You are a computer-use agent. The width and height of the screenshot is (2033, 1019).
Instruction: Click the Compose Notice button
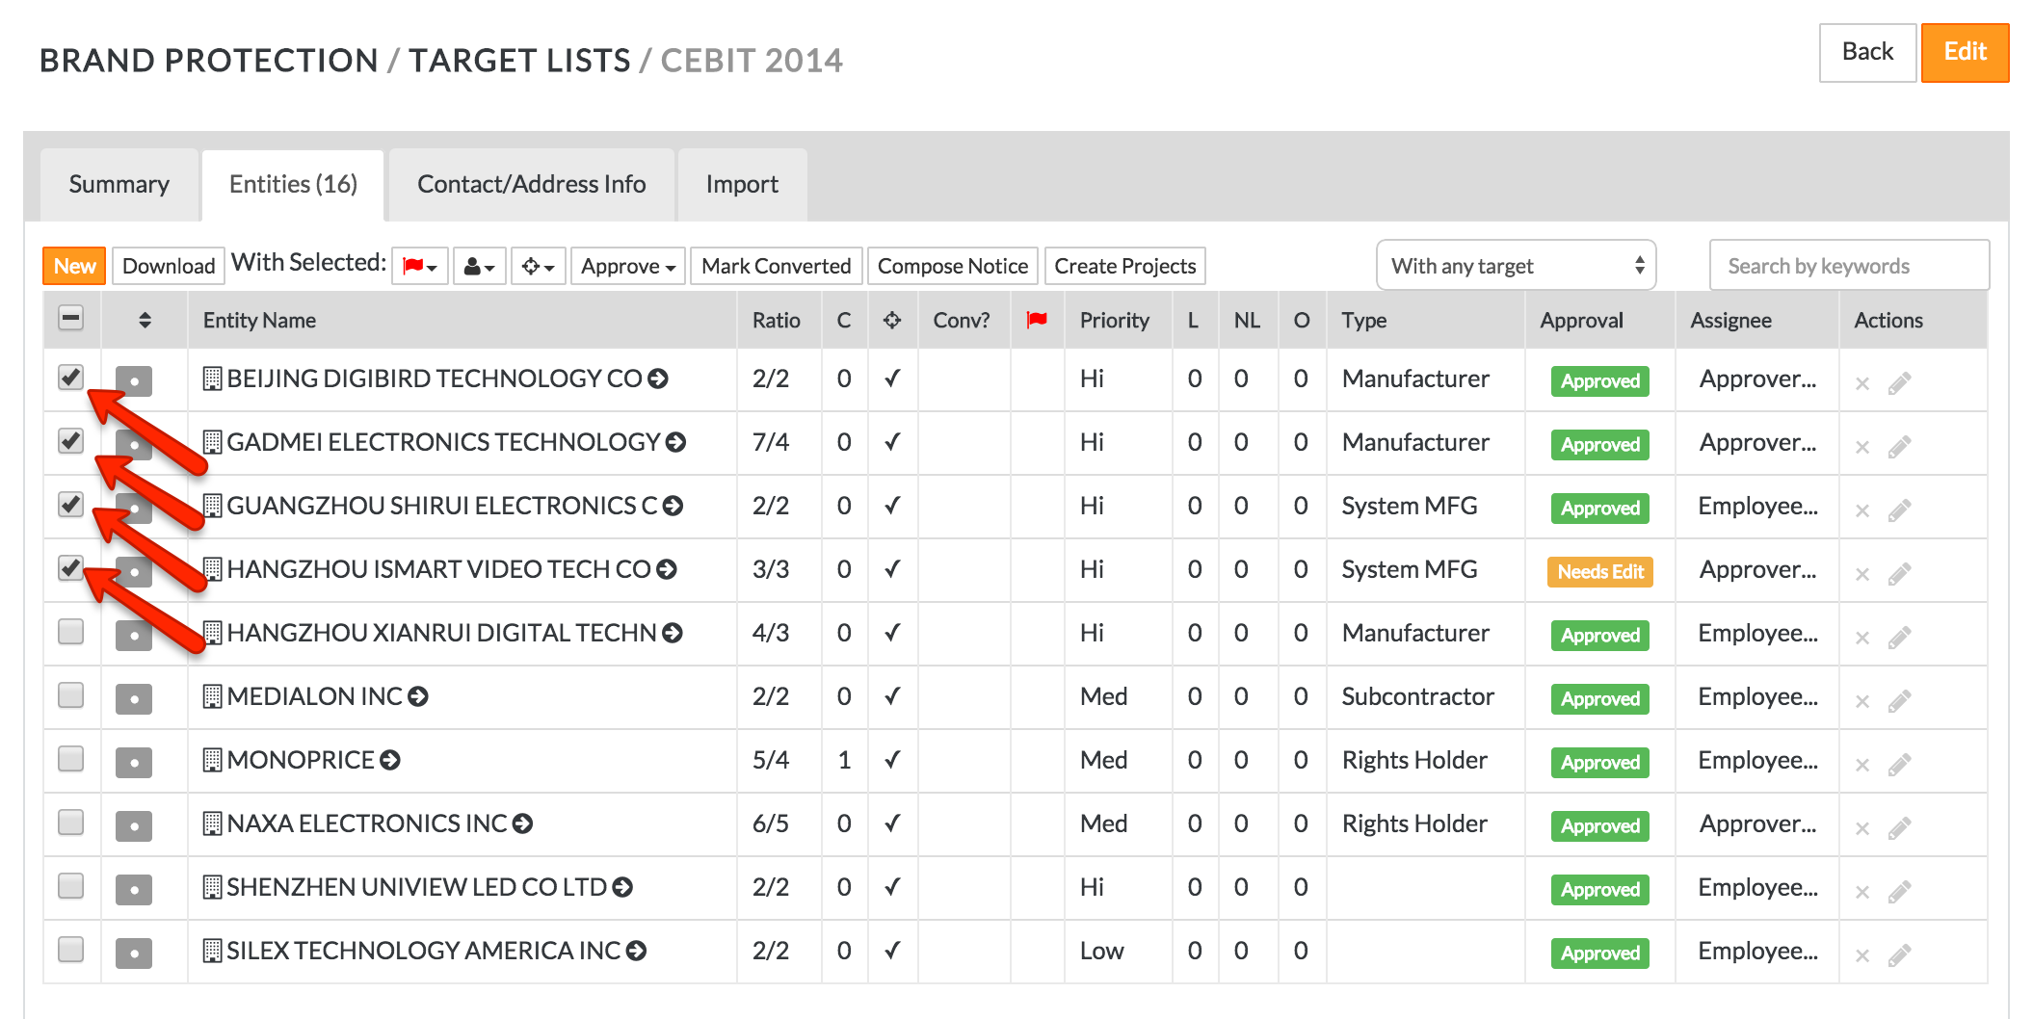pyautogui.click(x=952, y=266)
